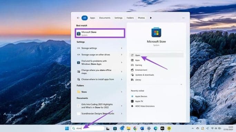Viewport: 236px width, 132px height.
Task: Click the Storage settings drive icon
Action: tap(79, 48)
